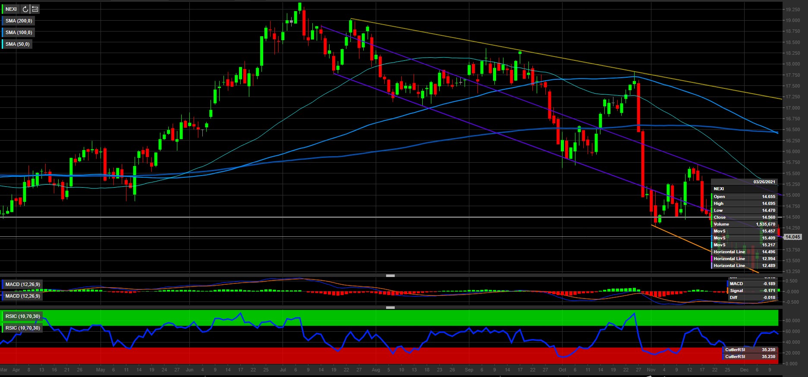This screenshot has width=808, height=377.
Task: Click the Oct label on the time axis
Action: pyautogui.click(x=562, y=370)
